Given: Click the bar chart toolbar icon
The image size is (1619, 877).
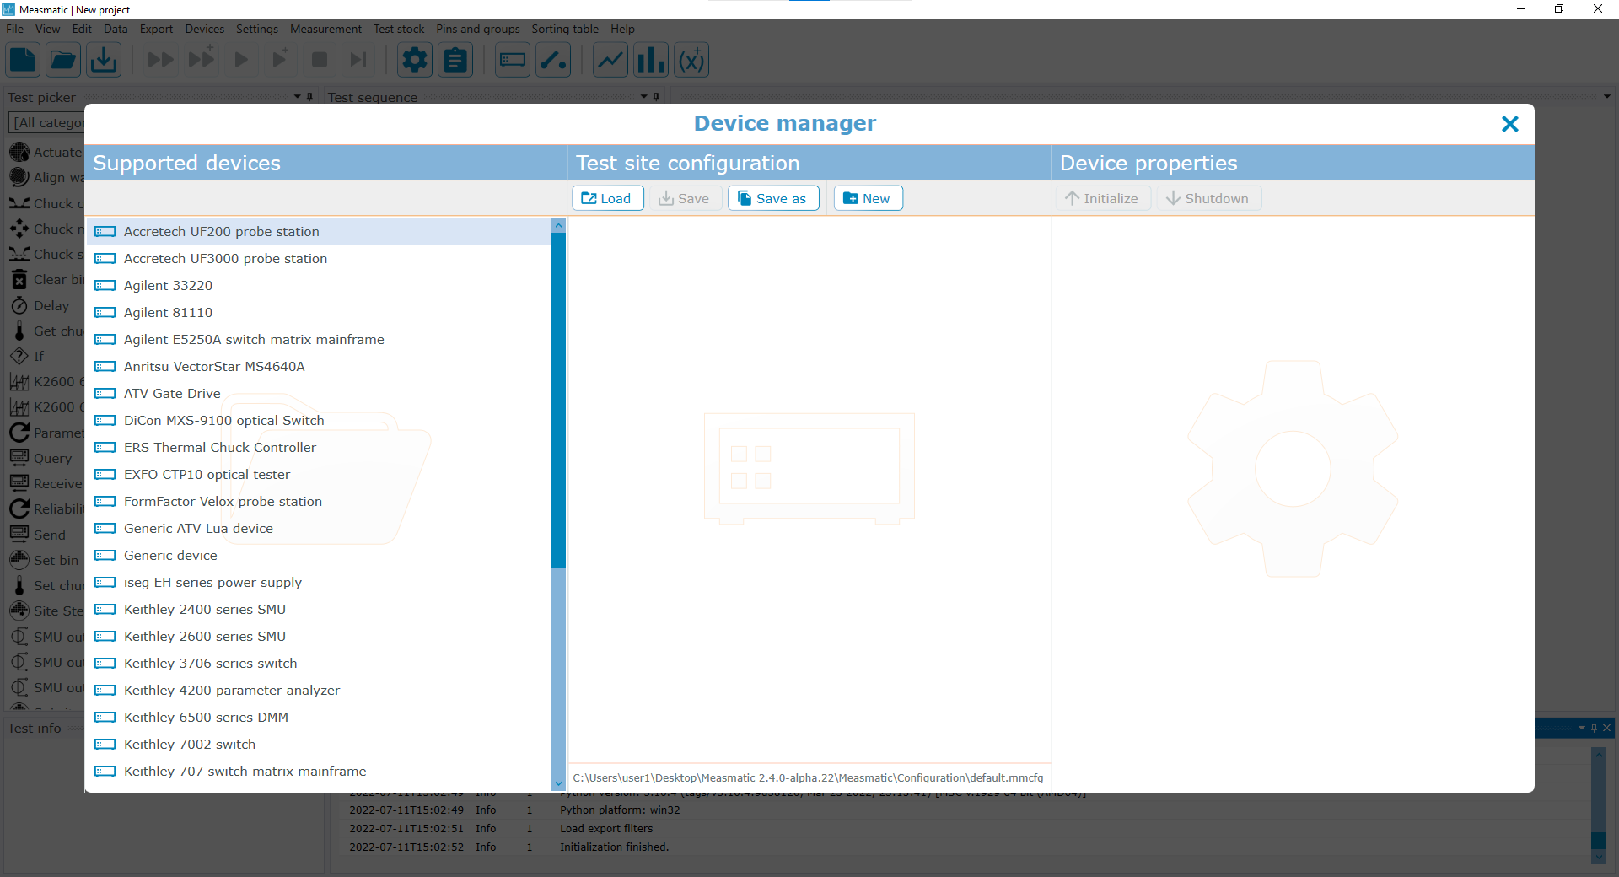Looking at the screenshot, I should coord(651,60).
